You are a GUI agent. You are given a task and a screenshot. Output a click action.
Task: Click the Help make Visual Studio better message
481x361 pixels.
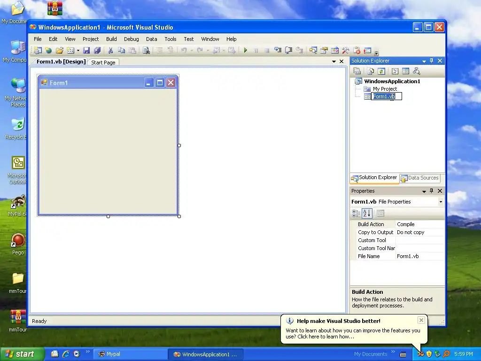point(353,334)
